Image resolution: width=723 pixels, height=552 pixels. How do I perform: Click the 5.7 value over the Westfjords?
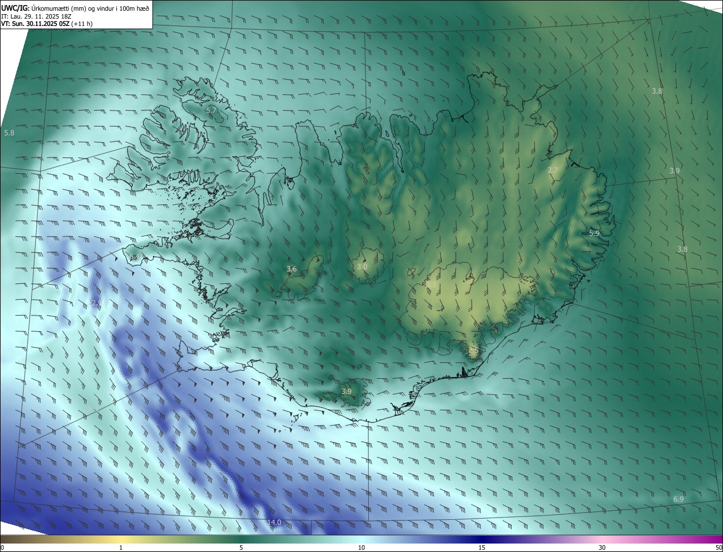(211, 111)
